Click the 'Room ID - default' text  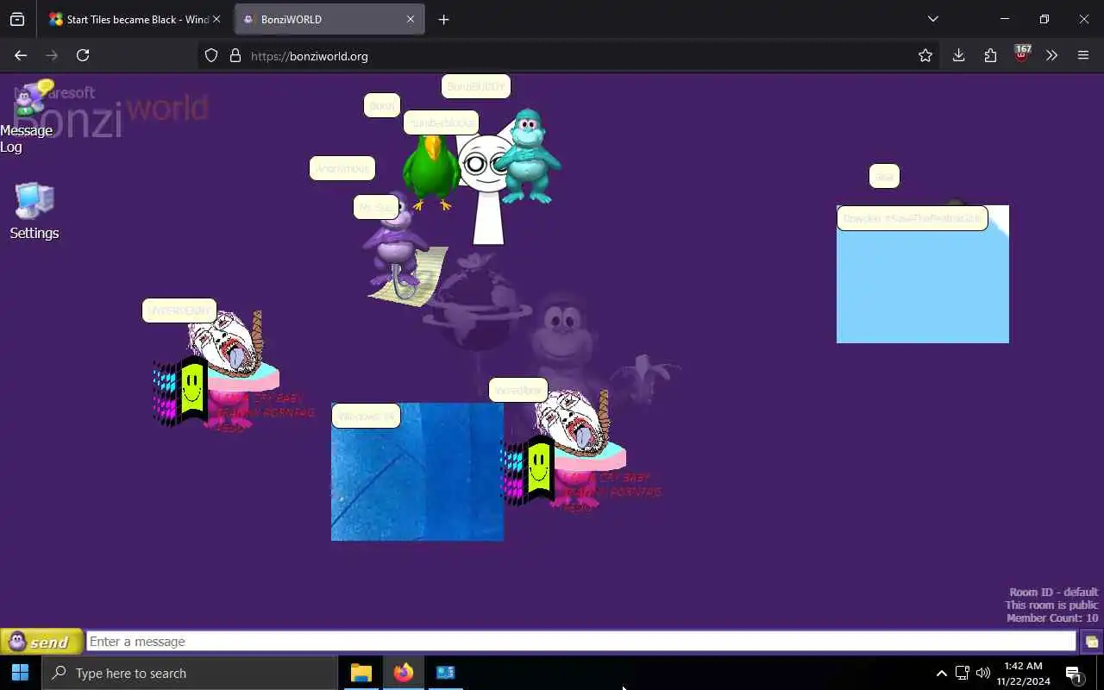1054,592
